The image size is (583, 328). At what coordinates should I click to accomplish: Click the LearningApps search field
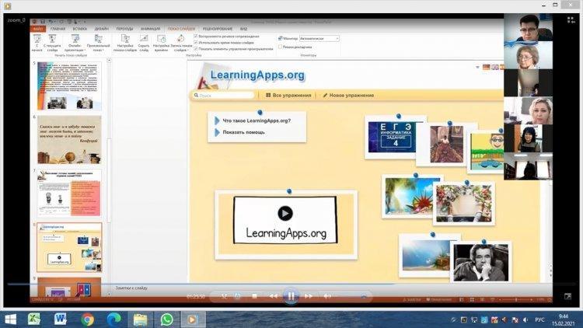coord(223,96)
